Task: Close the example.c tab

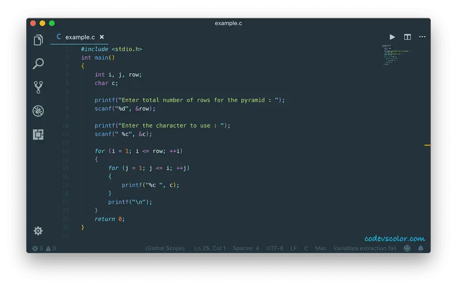Action: click(102, 37)
